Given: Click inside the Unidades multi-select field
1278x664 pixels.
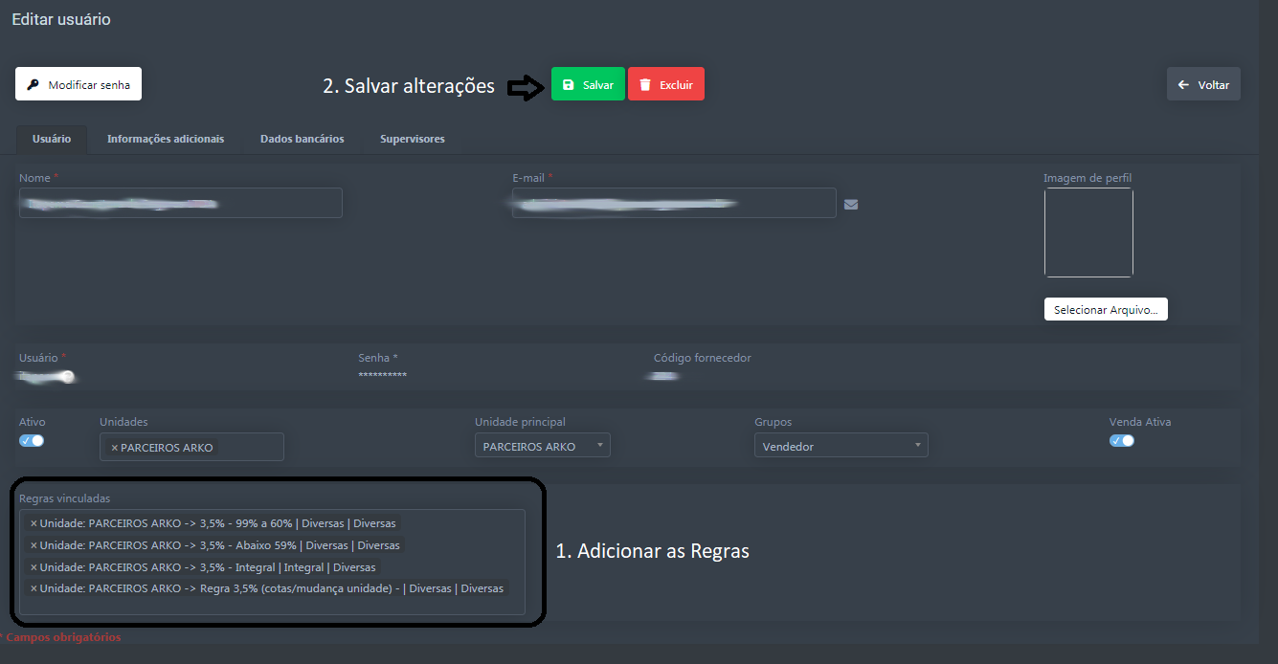Looking at the screenshot, I should (247, 447).
